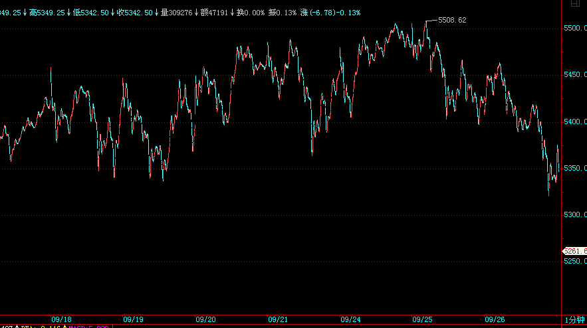Select the 09/21 date on time axis

[x=278, y=319]
